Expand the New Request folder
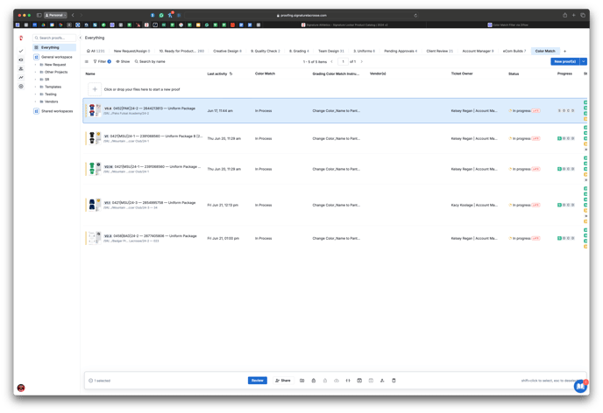Viewport: 603px width, 413px height. pyautogui.click(x=54, y=65)
